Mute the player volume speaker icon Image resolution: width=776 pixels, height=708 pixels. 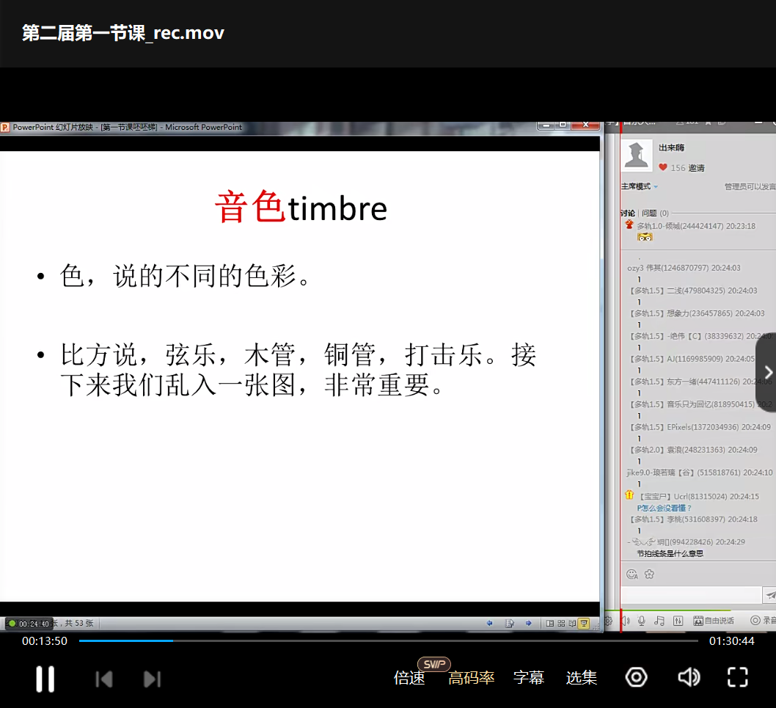tap(688, 677)
